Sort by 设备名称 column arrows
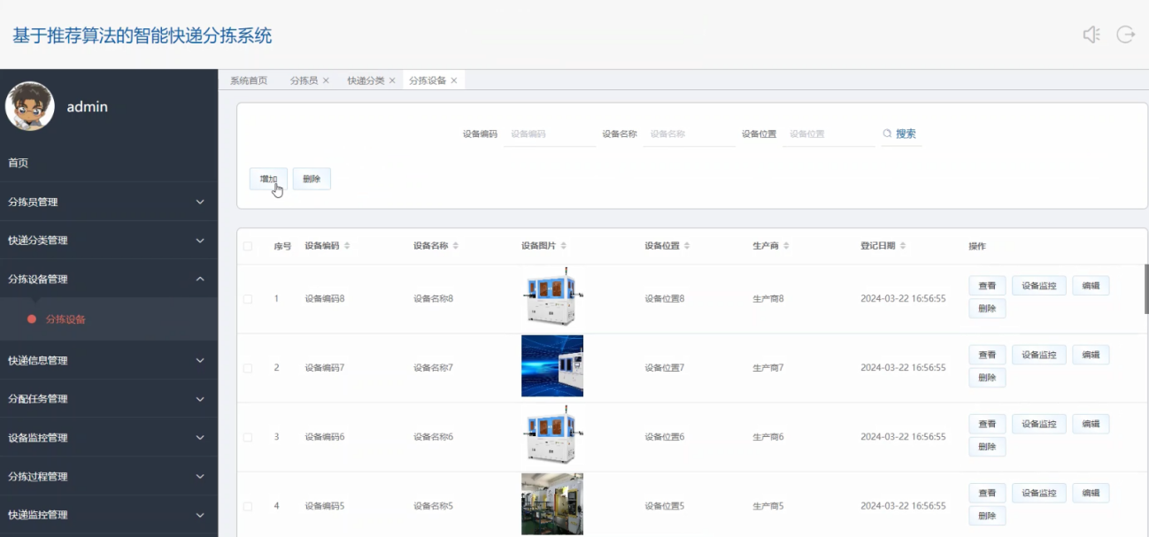The image size is (1149, 537). click(455, 246)
